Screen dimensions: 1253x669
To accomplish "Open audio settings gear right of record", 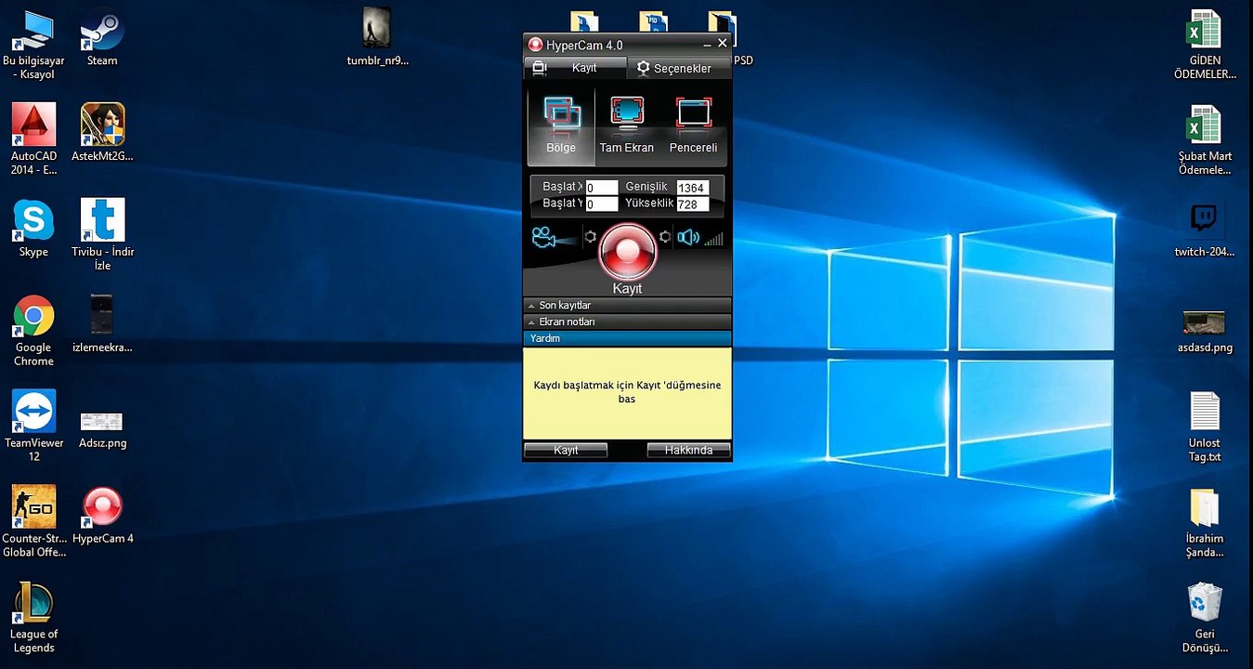I will pos(665,238).
